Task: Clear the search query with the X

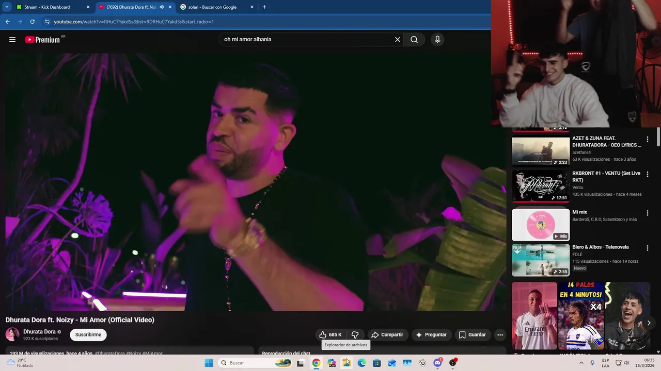Action: coord(398,40)
